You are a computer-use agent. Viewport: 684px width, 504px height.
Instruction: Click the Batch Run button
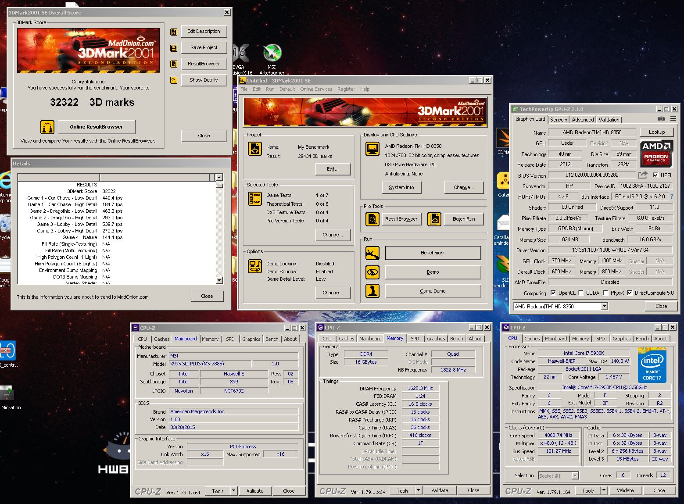463,219
